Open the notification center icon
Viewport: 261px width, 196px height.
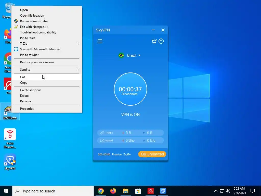tap(253, 191)
